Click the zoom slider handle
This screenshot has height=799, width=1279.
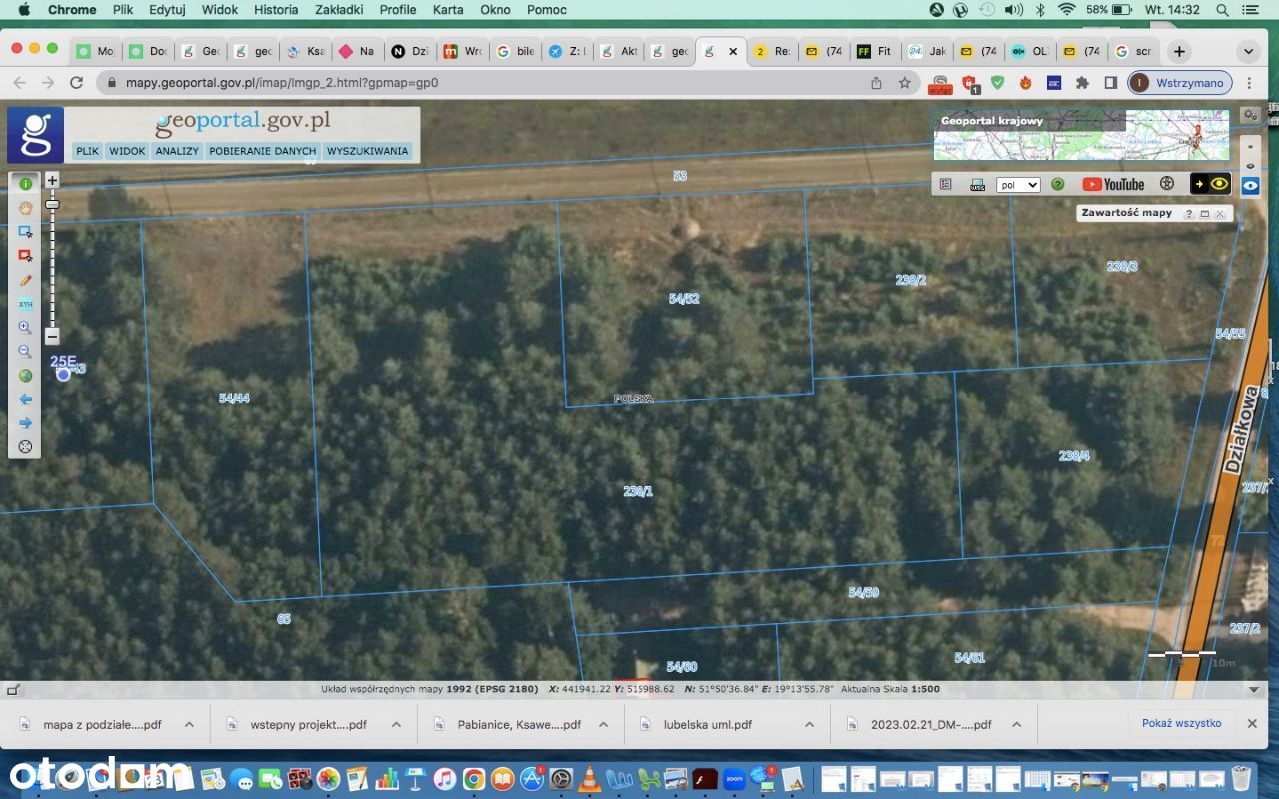pos(53,204)
